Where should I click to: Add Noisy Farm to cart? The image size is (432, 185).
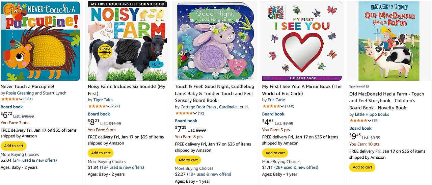(x=101, y=153)
